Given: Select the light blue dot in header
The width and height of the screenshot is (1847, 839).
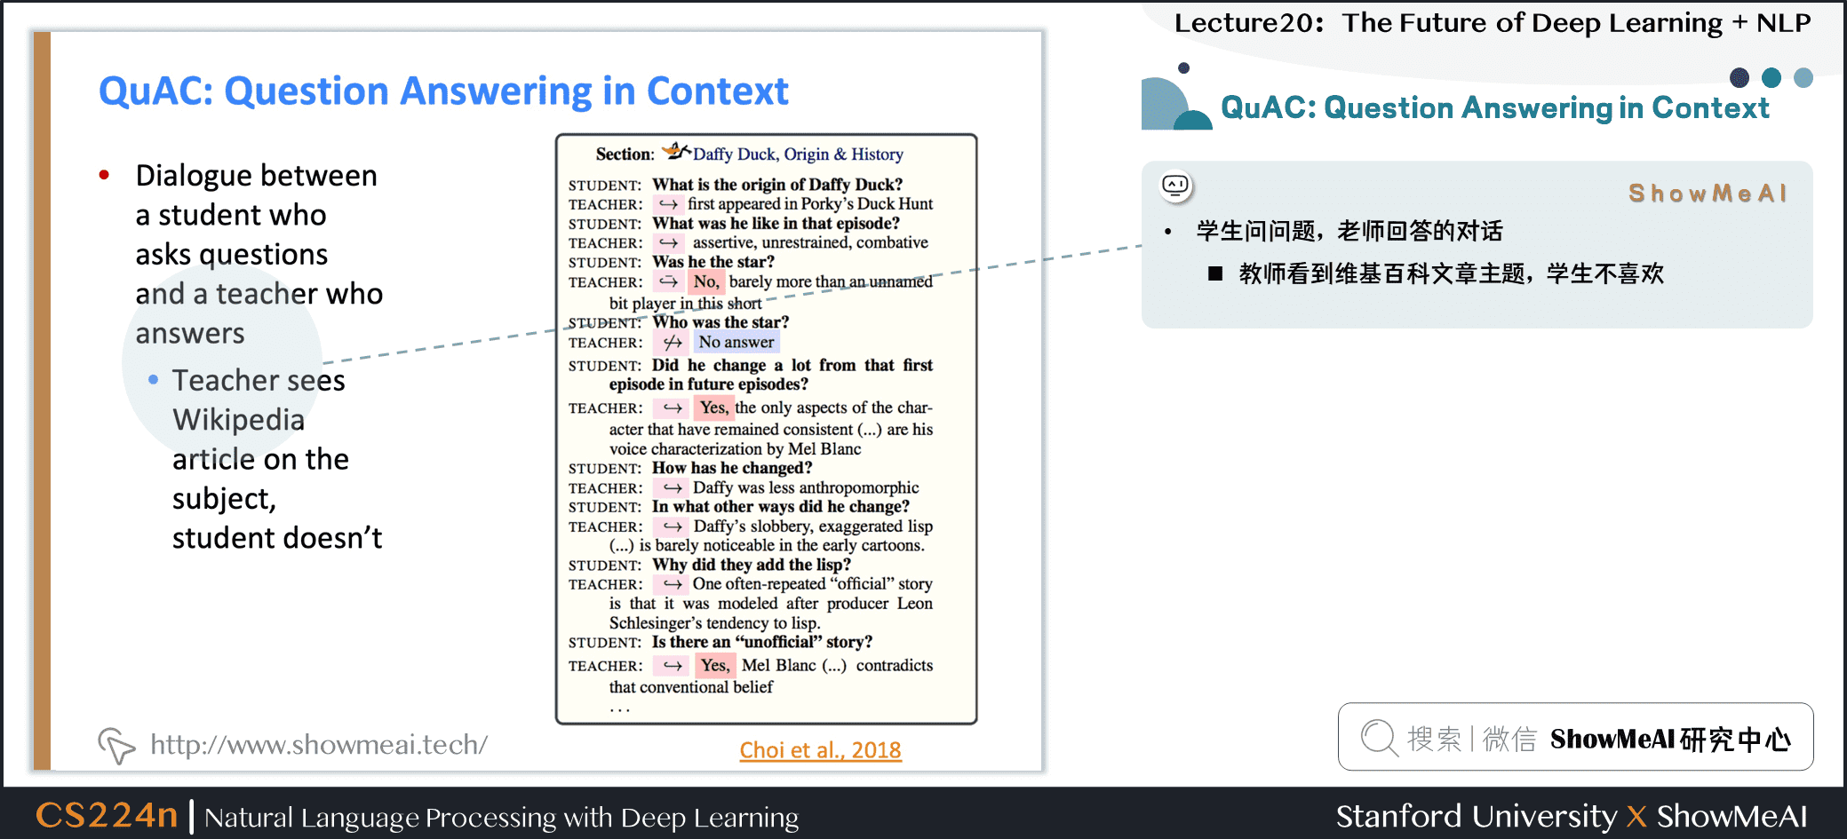Looking at the screenshot, I should pos(1803,78).
